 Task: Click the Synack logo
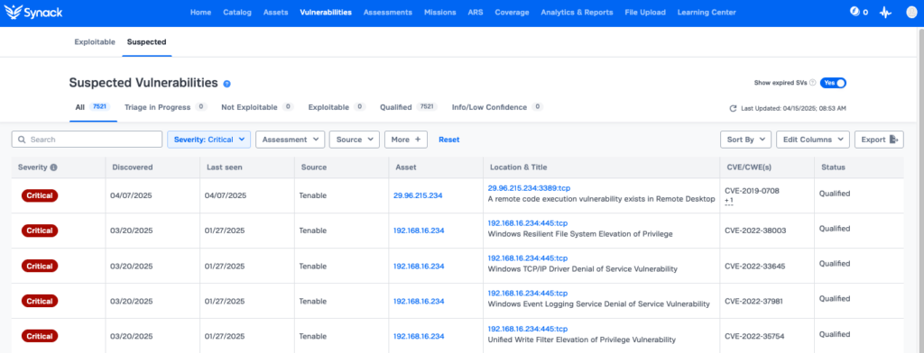pyautogui.click(x=33, y=13)
